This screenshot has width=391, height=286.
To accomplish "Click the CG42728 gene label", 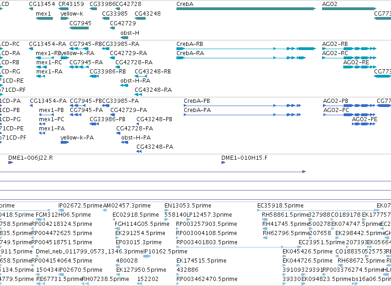I will point(129,4).
